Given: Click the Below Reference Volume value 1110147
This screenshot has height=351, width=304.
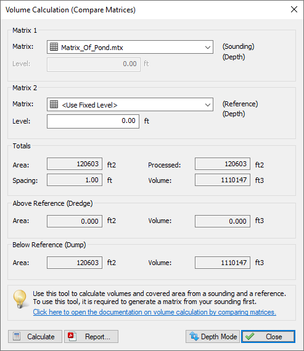Looking at the screenshot, I should [x=223, y=263].
